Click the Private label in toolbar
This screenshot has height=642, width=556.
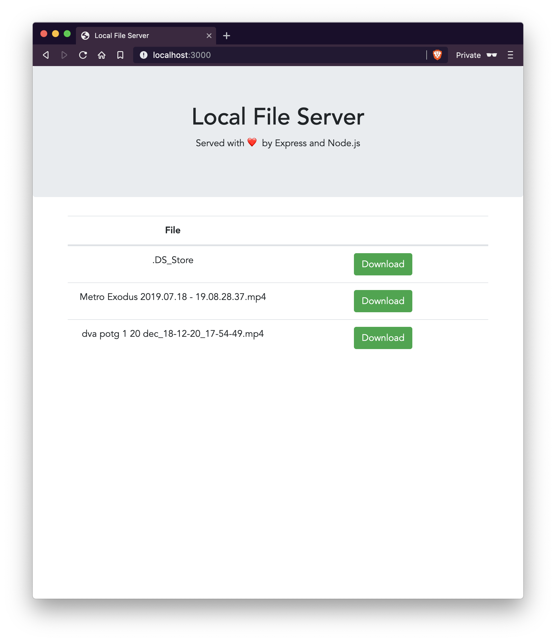(468, 55)
